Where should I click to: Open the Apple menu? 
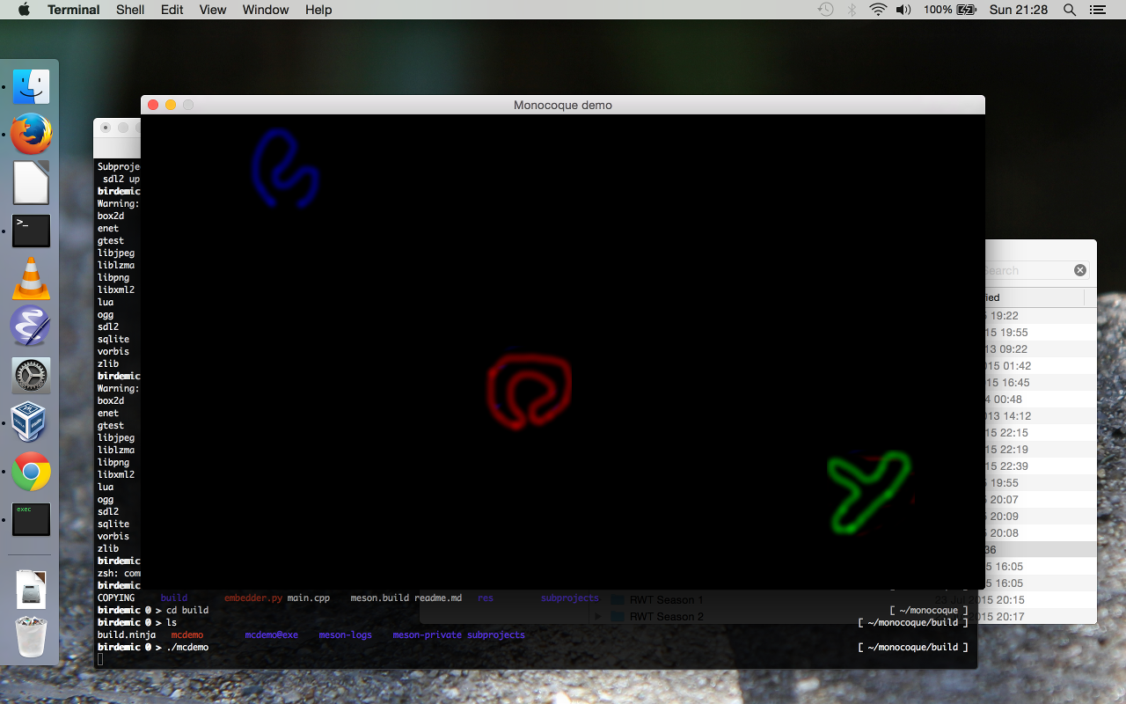coord(24,10)
